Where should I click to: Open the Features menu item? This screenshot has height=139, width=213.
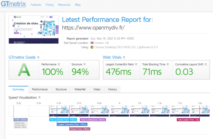(x=36, y=5)
